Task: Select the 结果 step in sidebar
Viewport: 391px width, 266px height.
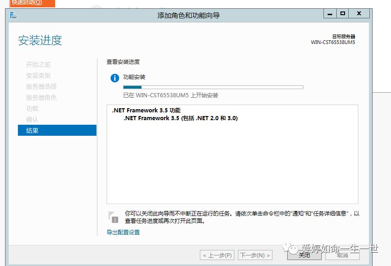Action: click(x=57, y=130)
